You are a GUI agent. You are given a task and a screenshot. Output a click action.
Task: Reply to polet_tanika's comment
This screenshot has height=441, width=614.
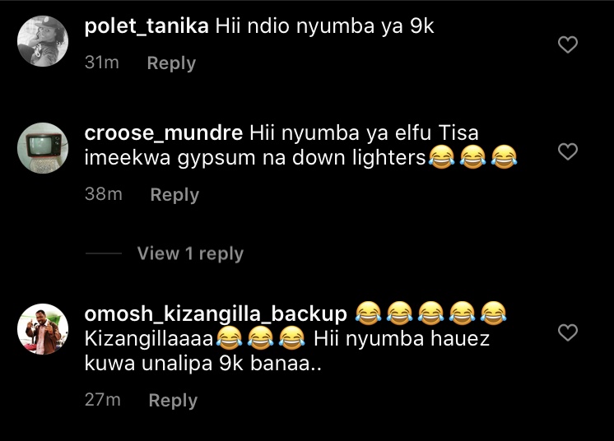[x=171, y=63]
